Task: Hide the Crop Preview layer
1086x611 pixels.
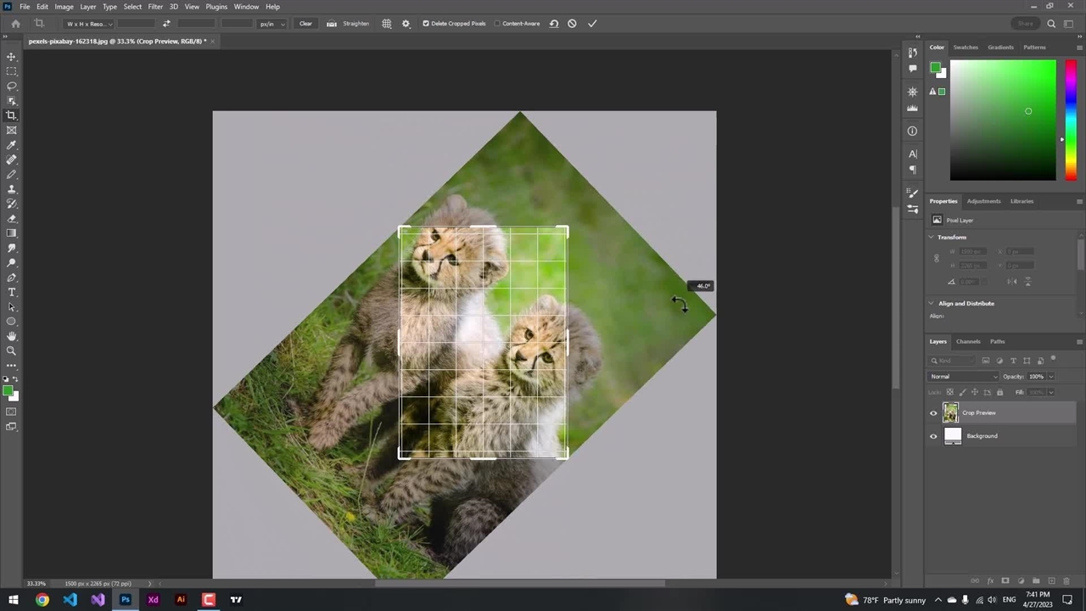Action: pyautogui.click(x=933, y=413)
